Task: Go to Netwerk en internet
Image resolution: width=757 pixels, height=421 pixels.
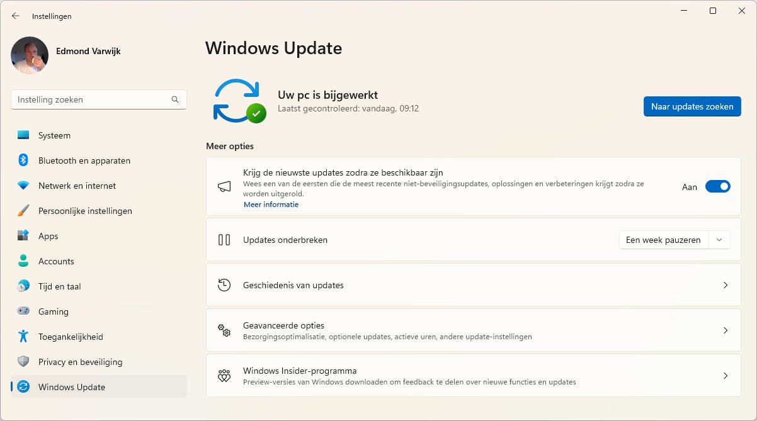Action: click(x=99, y=186)
